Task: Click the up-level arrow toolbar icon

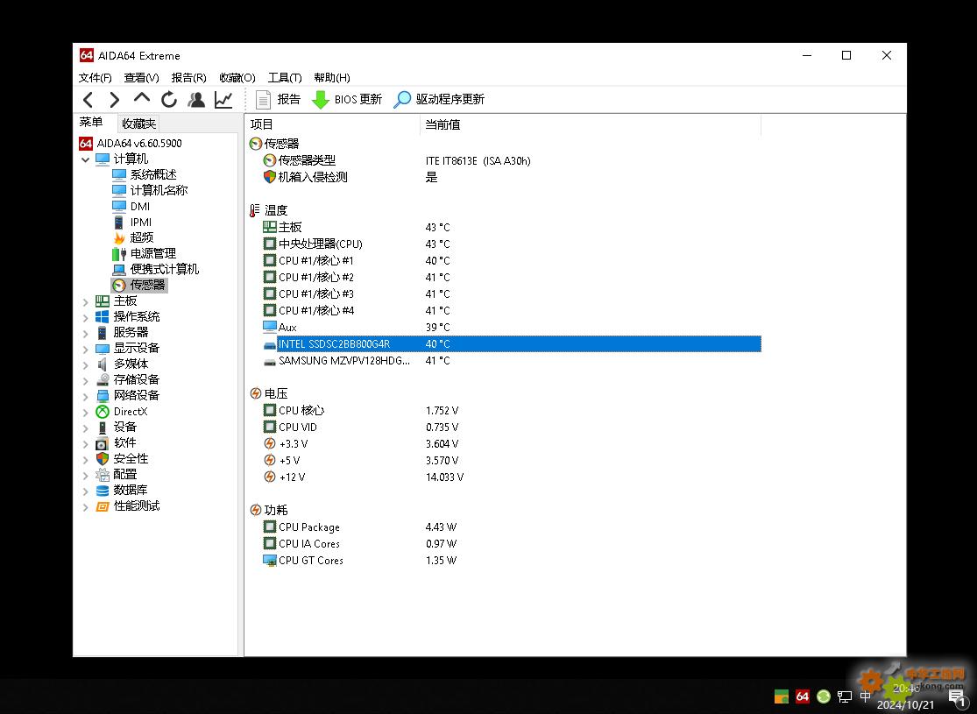Action: click(x=141, y=98)
